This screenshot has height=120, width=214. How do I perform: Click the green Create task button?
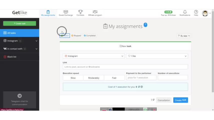[20, 23]
